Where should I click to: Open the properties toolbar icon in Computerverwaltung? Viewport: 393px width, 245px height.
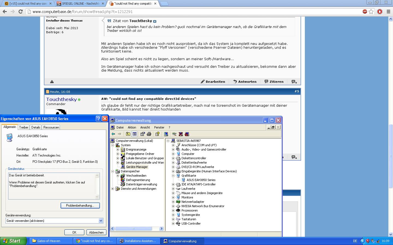tap(142, 134)
